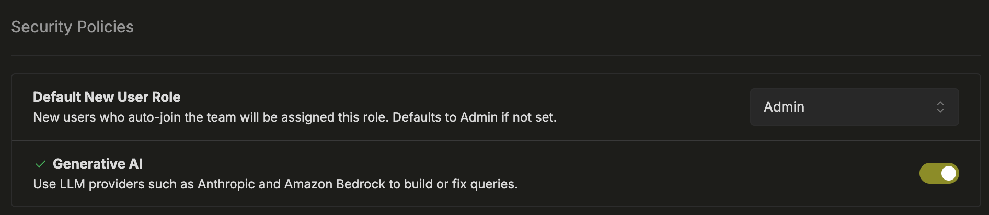Click empty space in the Generative AI row
989x215 pixels.
click(x=680, y=173)
